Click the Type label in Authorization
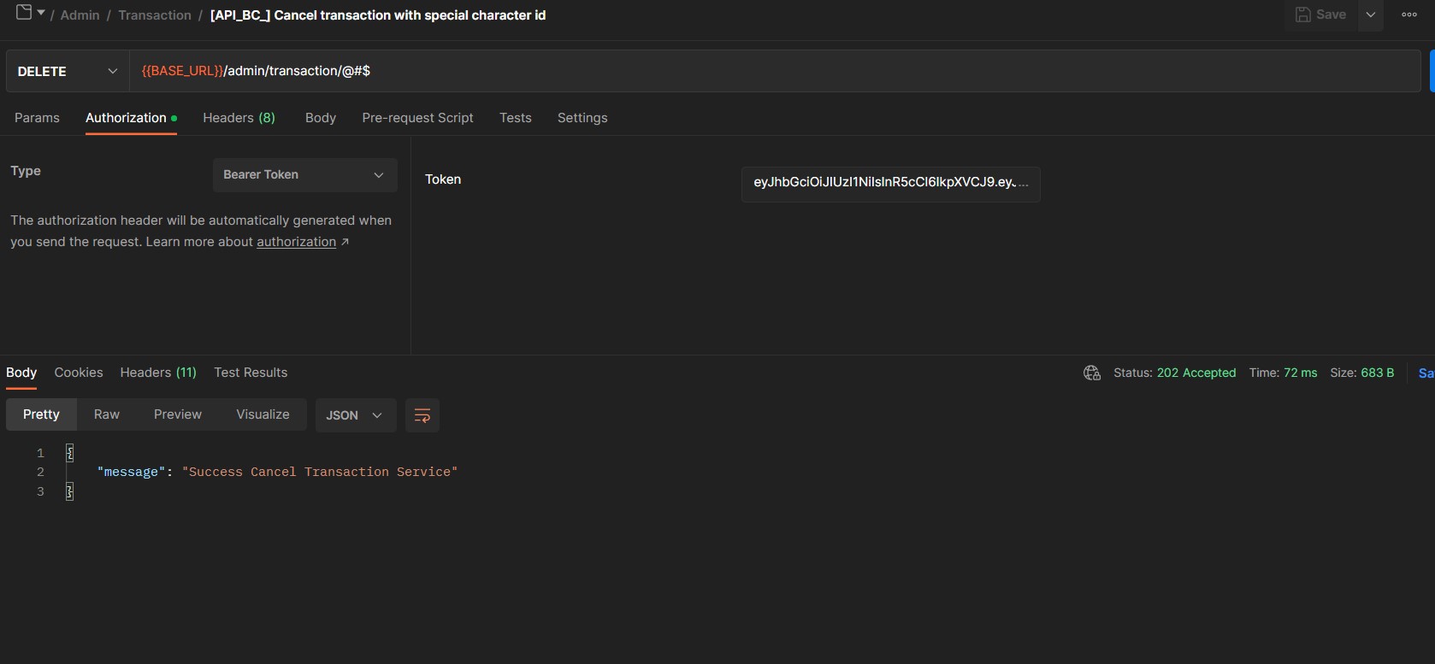The width and height of the screenshot is (1435, 664). point(26,171)
